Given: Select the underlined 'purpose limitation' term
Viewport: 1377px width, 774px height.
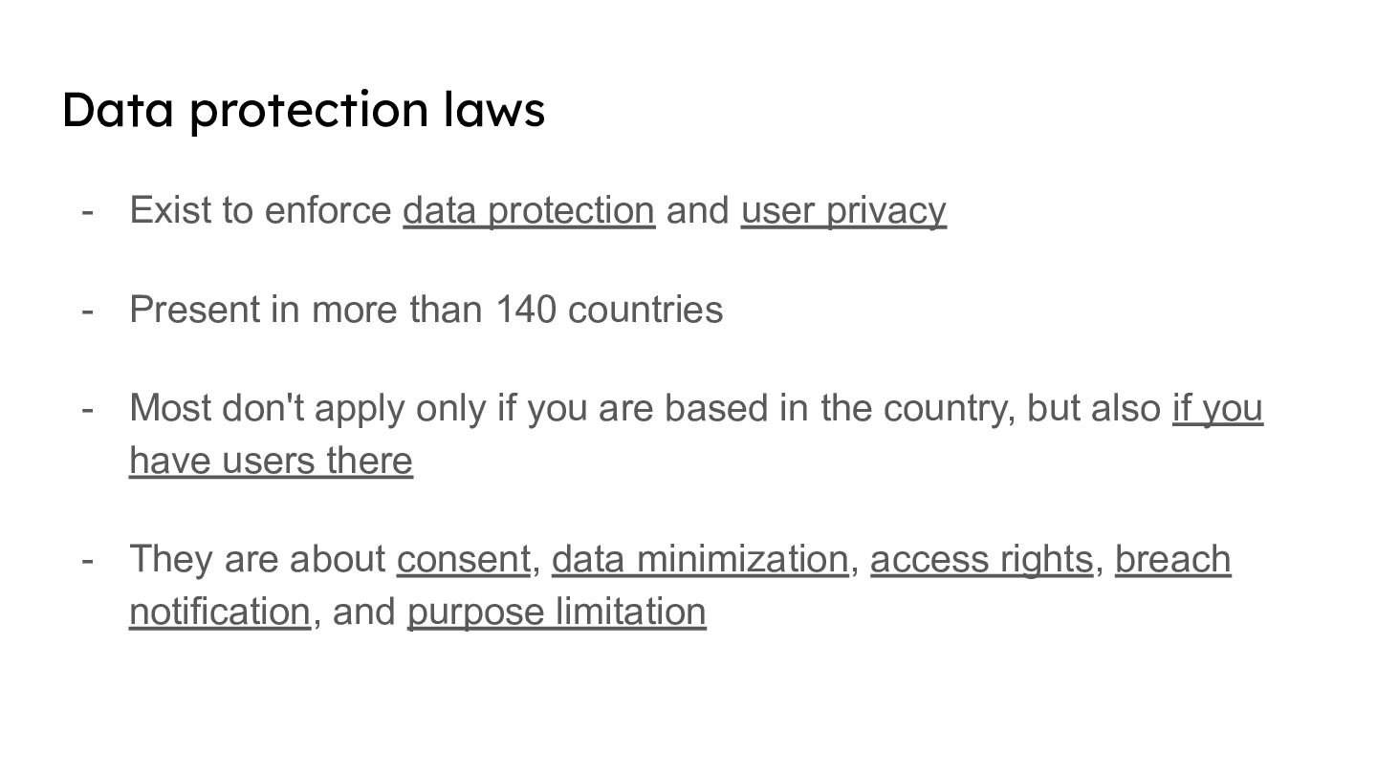Looking at the screenshot, I should tap(557, 612).
